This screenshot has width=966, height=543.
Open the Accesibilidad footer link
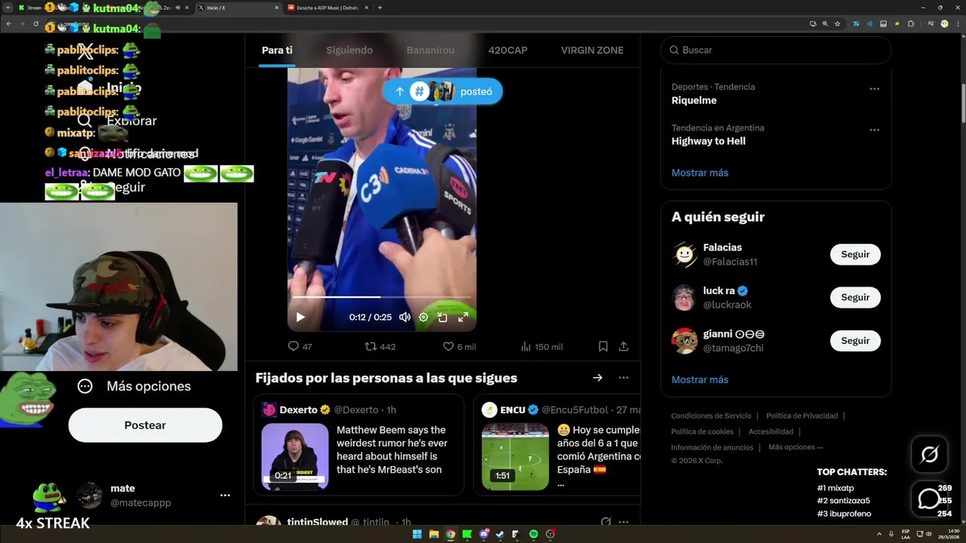click(x=771, y=431)
